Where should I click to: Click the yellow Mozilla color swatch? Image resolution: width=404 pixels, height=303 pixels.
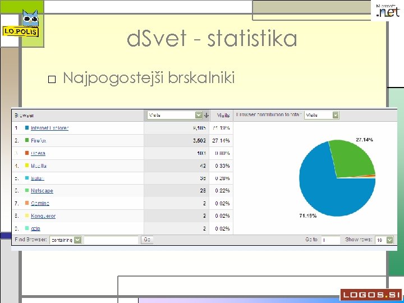[x=27, y=166]
